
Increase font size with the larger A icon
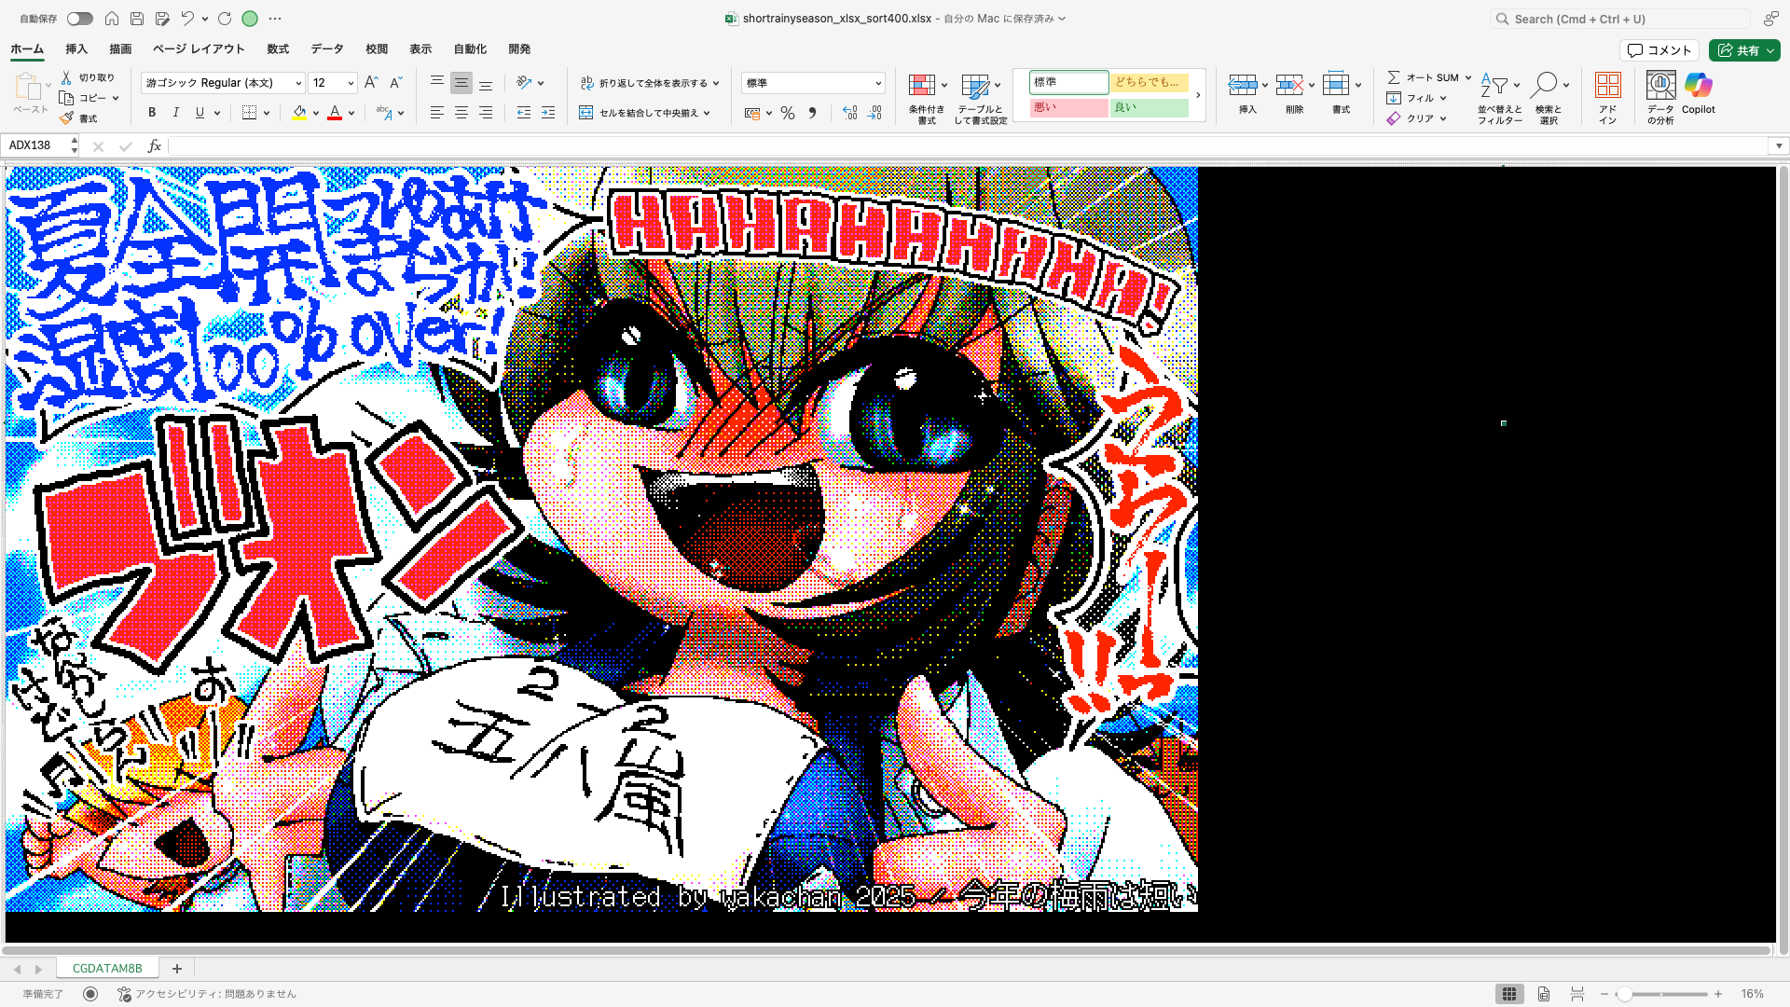point(371,83)
